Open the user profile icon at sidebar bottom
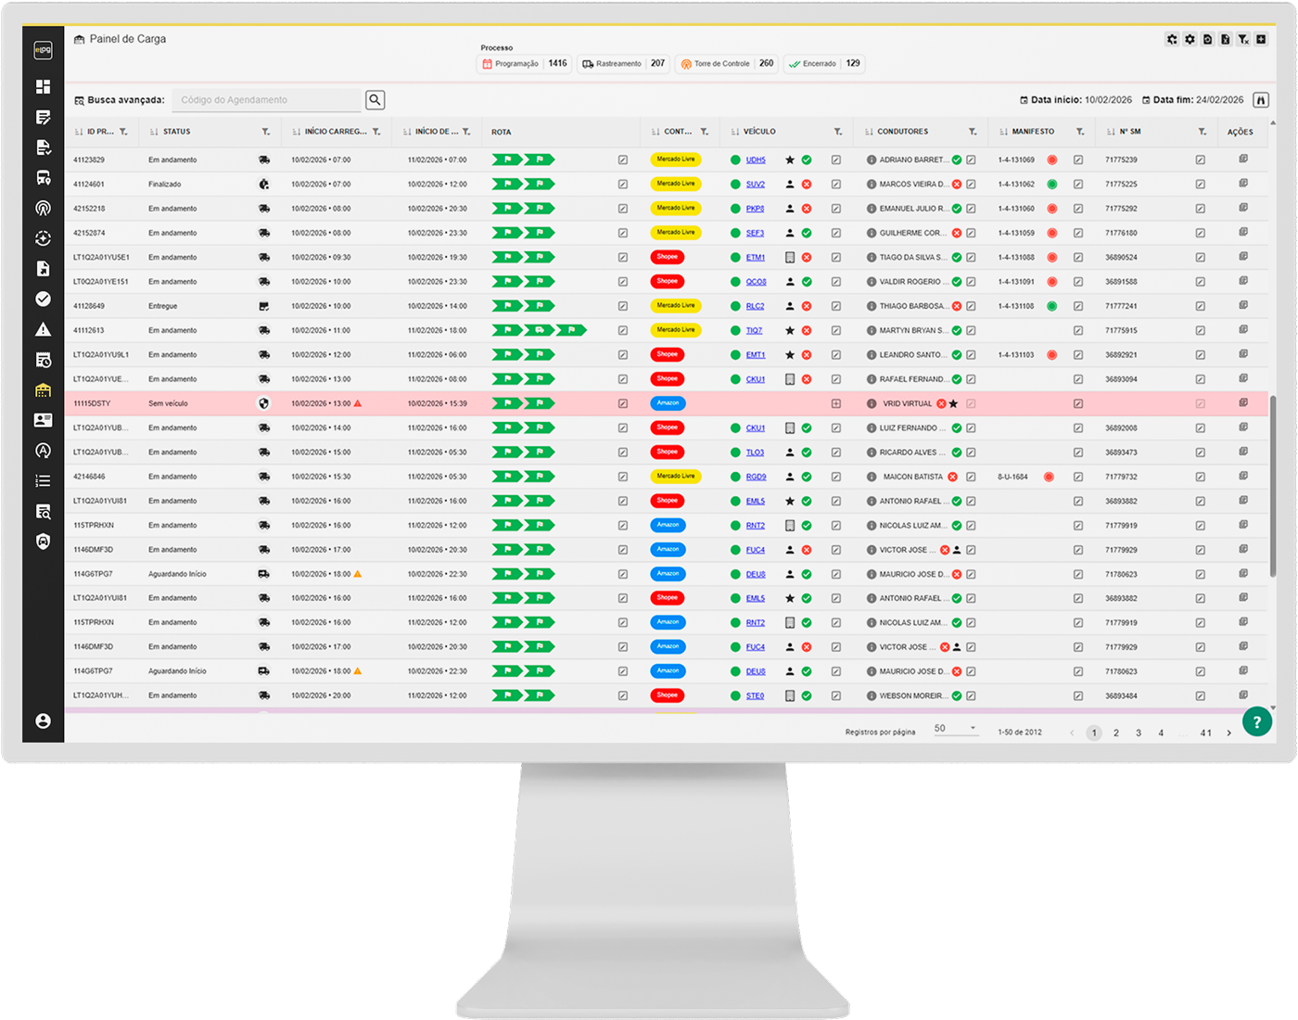 43,721
